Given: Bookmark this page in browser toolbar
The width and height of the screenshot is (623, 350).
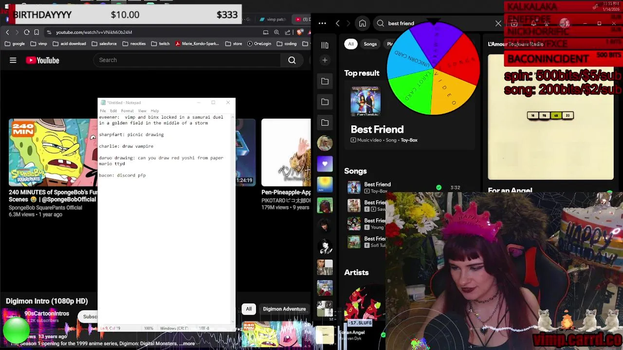Looking at the screenshot, I should [x=37, y=32].
